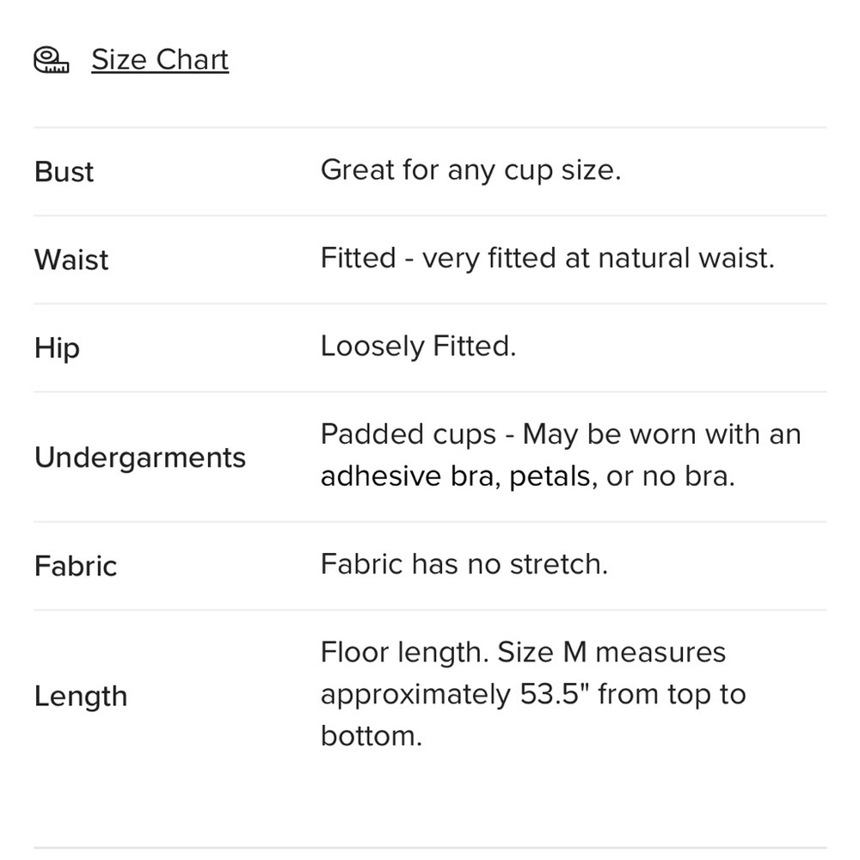The width and height of the screenshot is (860, 860).
Task: Click the 'approximately 53.5" from top to' line
Action: click(533, 694)
